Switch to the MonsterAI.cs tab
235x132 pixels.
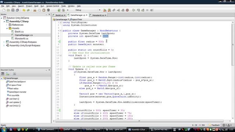click(x=98, y=15)
